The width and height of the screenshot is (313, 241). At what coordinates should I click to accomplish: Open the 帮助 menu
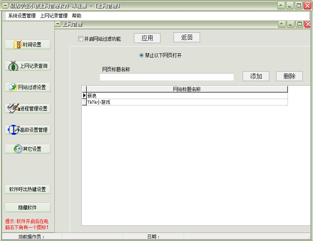click(x=77, y=16)
